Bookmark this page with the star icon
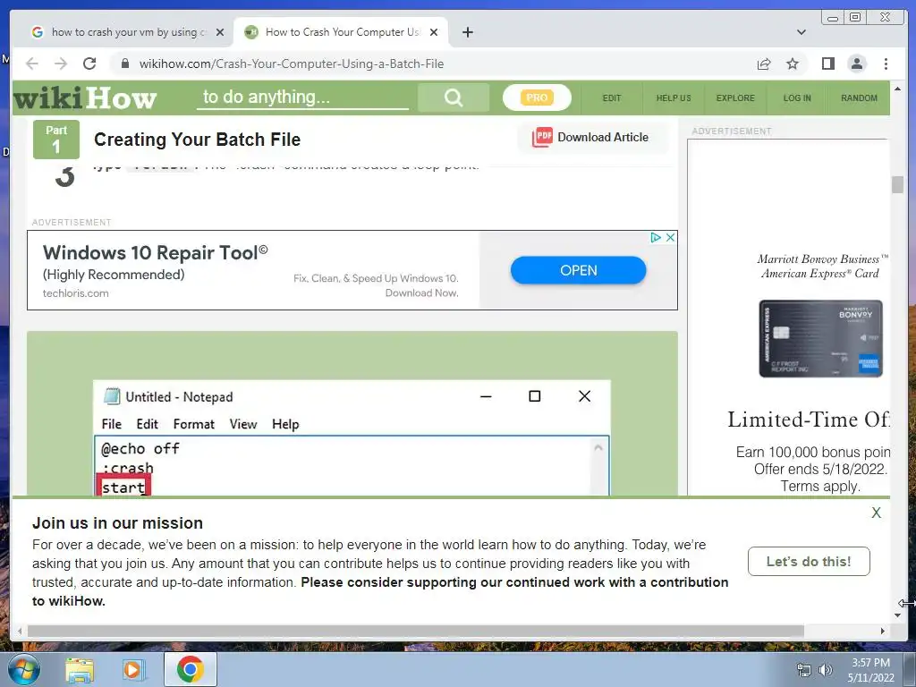The width and height of the screenshot is (916, 687). point(793,64)
